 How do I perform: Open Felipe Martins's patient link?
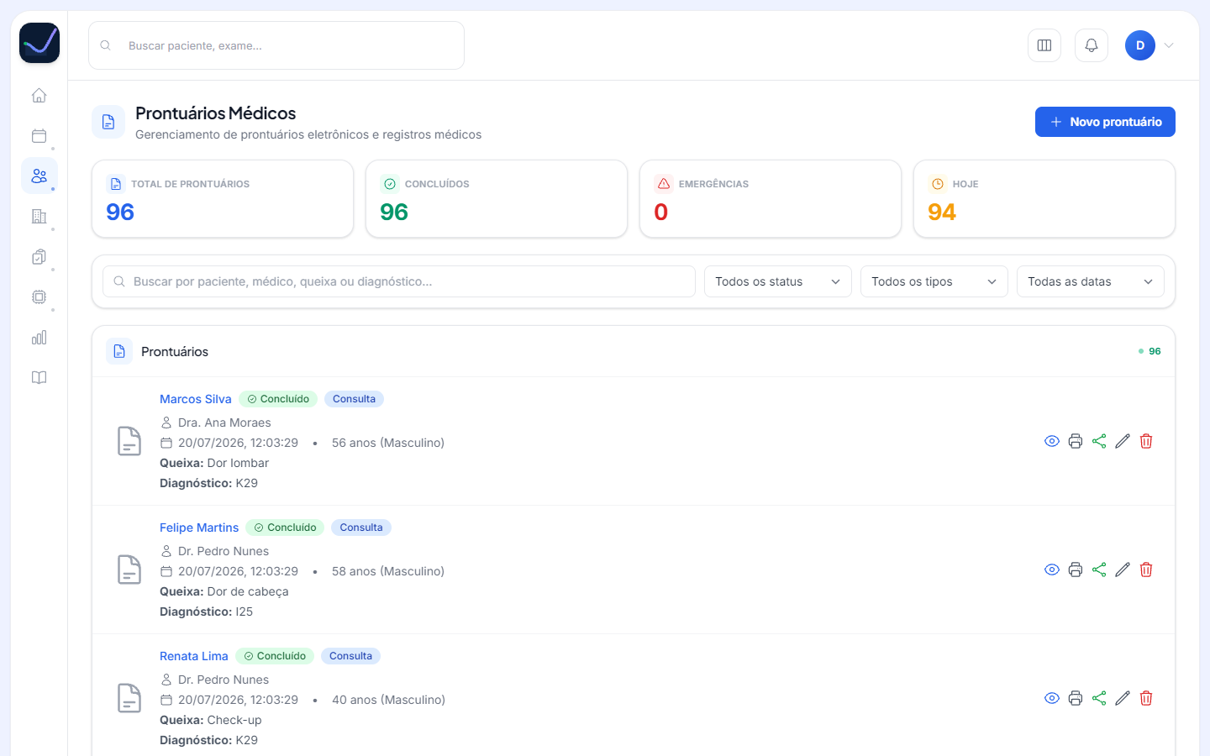(199, 528)
